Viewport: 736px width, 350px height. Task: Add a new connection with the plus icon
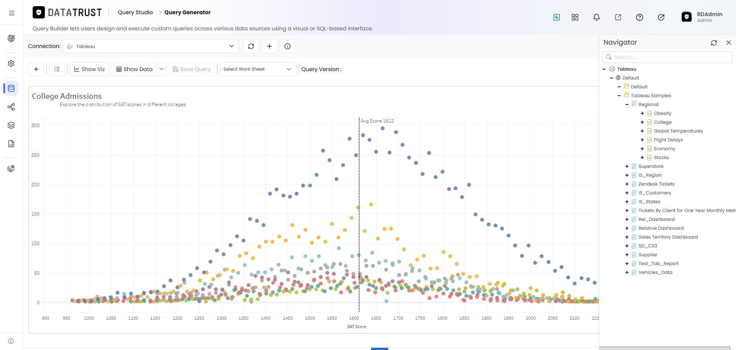269,46
